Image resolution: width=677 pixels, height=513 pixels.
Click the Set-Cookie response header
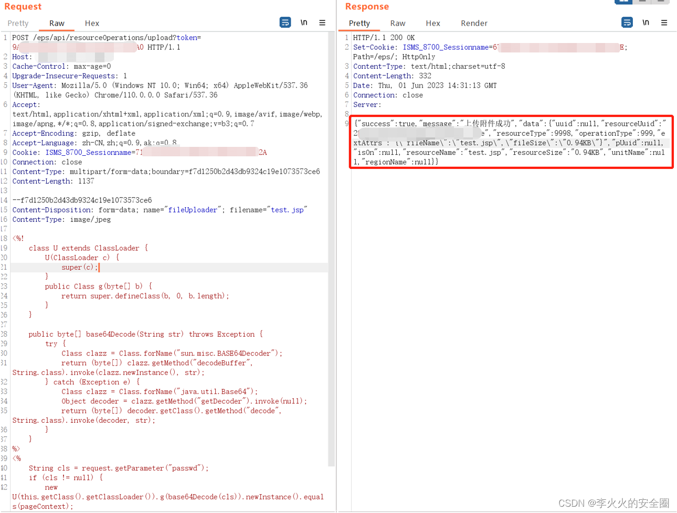(490, 47)
